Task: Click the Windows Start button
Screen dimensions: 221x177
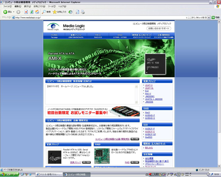Action: tap(9, 175)
